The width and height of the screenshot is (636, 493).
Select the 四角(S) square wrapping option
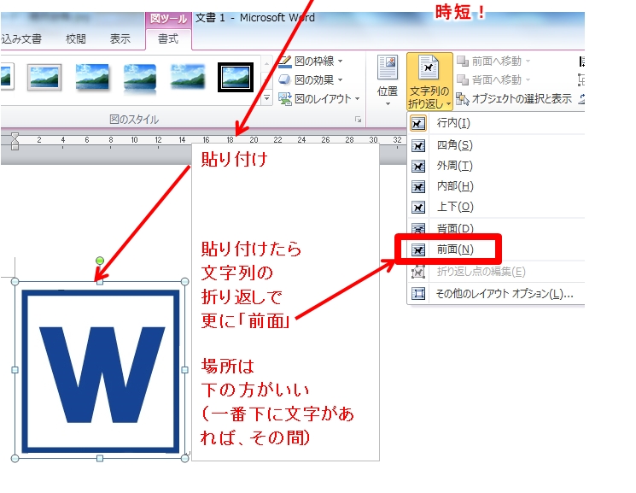[x=454, y=145]
